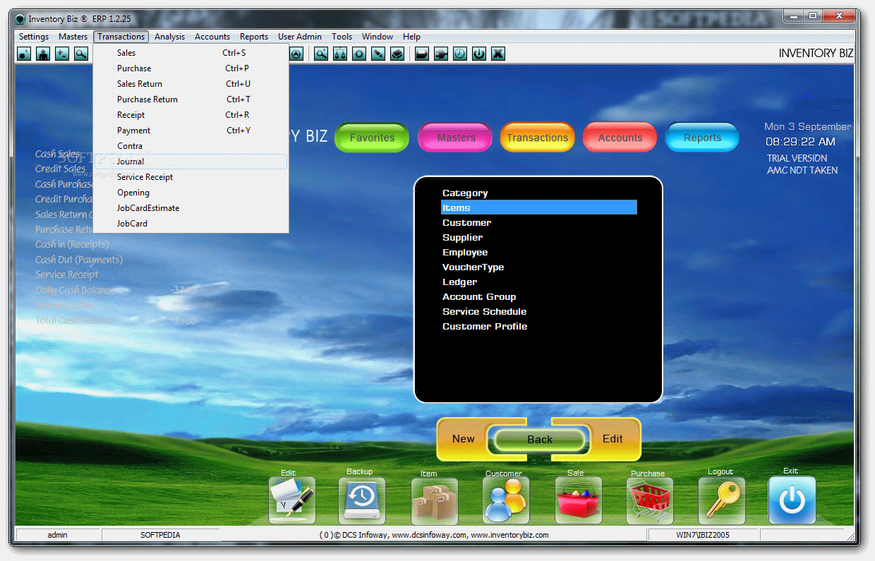This screenshot has width=875, height=561.
Task: Click the balance scales toolbar icon
Action: coord(340,54)
